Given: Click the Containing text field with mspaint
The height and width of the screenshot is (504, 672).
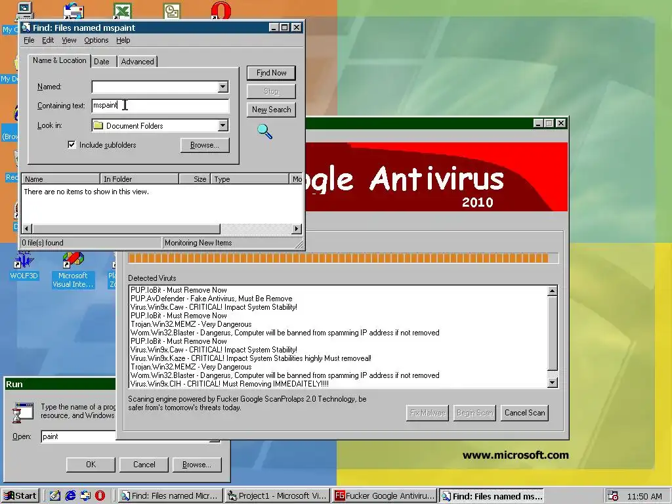Looking at the screenshot, I should tap(160, 106).
